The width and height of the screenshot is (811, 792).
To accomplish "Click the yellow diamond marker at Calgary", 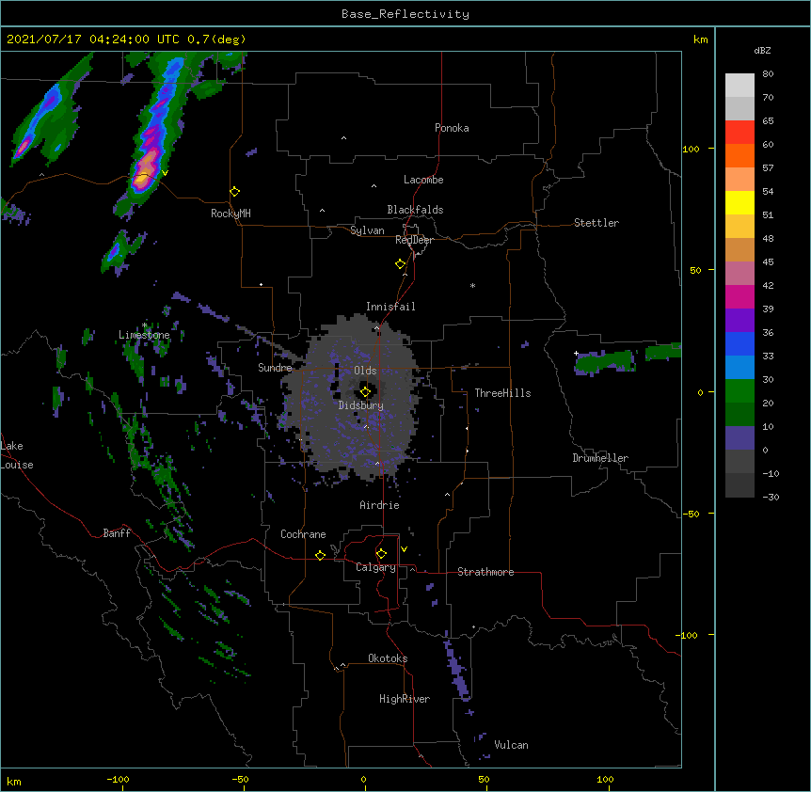I will click(x=382, y=554).
